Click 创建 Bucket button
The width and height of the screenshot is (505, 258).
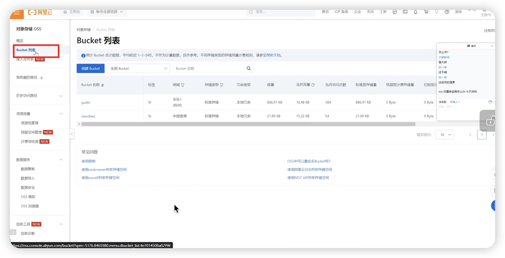point(90,69)
